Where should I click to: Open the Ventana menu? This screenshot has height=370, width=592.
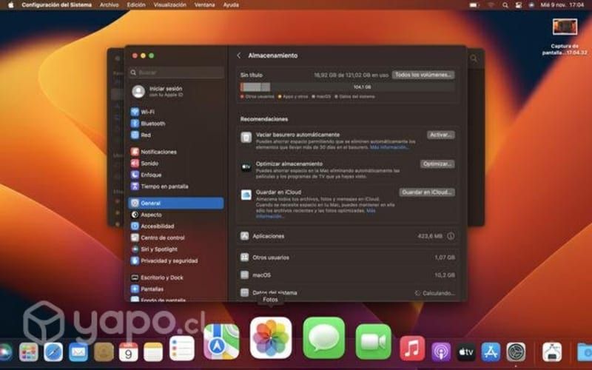pyautogui.click(x=205, y=5)
